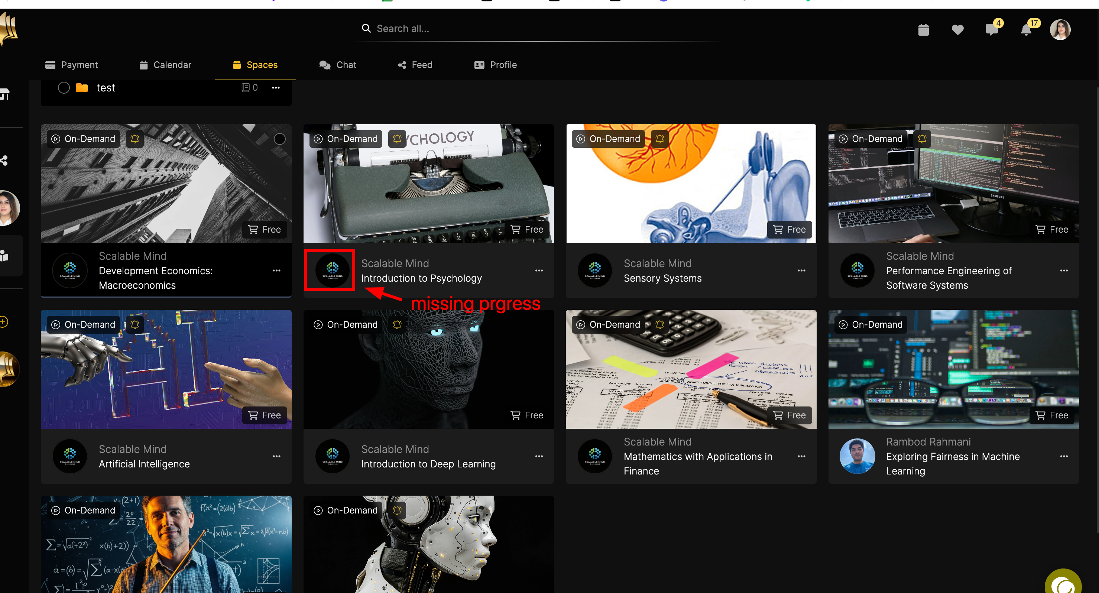The width and height of the screenshot is (1099, 593).
Task: Open the Artificial Intelligence course title
Action: (x=144, y=464)
